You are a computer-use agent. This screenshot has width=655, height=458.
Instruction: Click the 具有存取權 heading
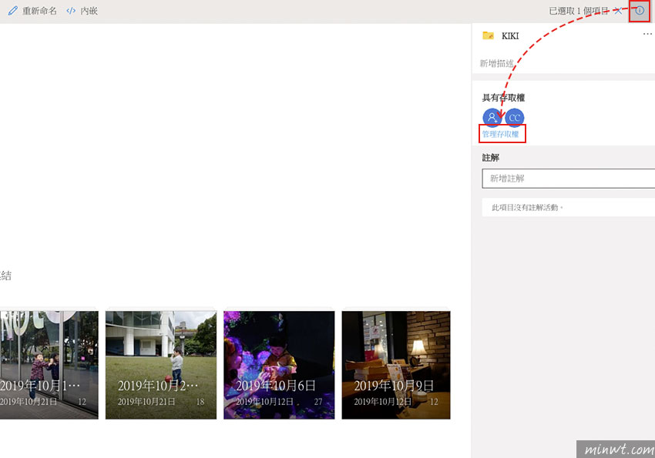click(x=503, y=98)
